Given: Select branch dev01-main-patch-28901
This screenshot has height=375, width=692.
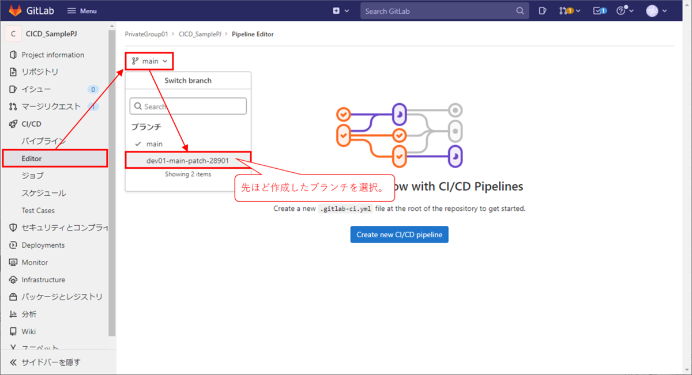Looking at the screenshot, I should 189,161.
